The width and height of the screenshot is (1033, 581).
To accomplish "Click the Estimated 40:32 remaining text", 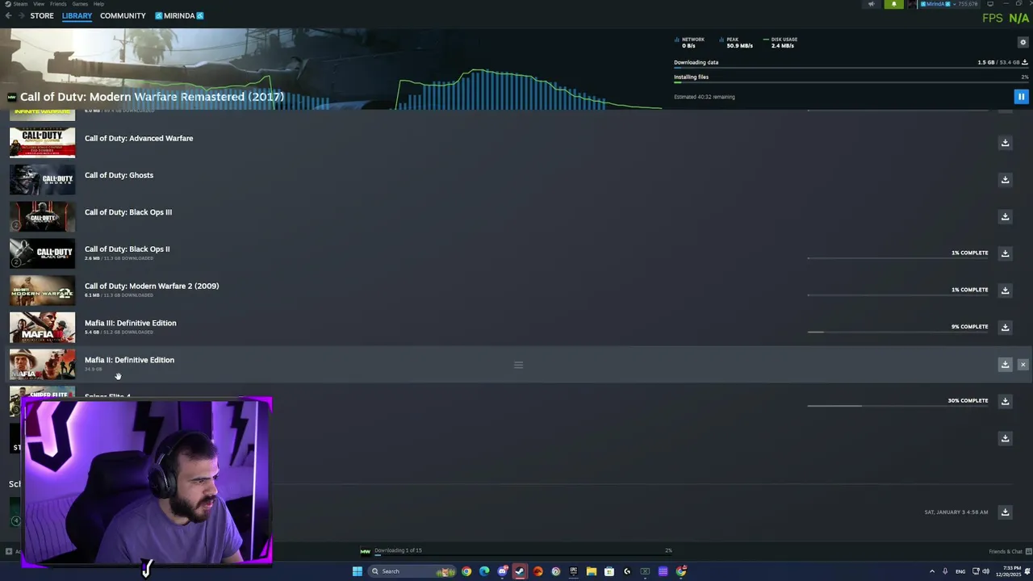I will 704,97.
